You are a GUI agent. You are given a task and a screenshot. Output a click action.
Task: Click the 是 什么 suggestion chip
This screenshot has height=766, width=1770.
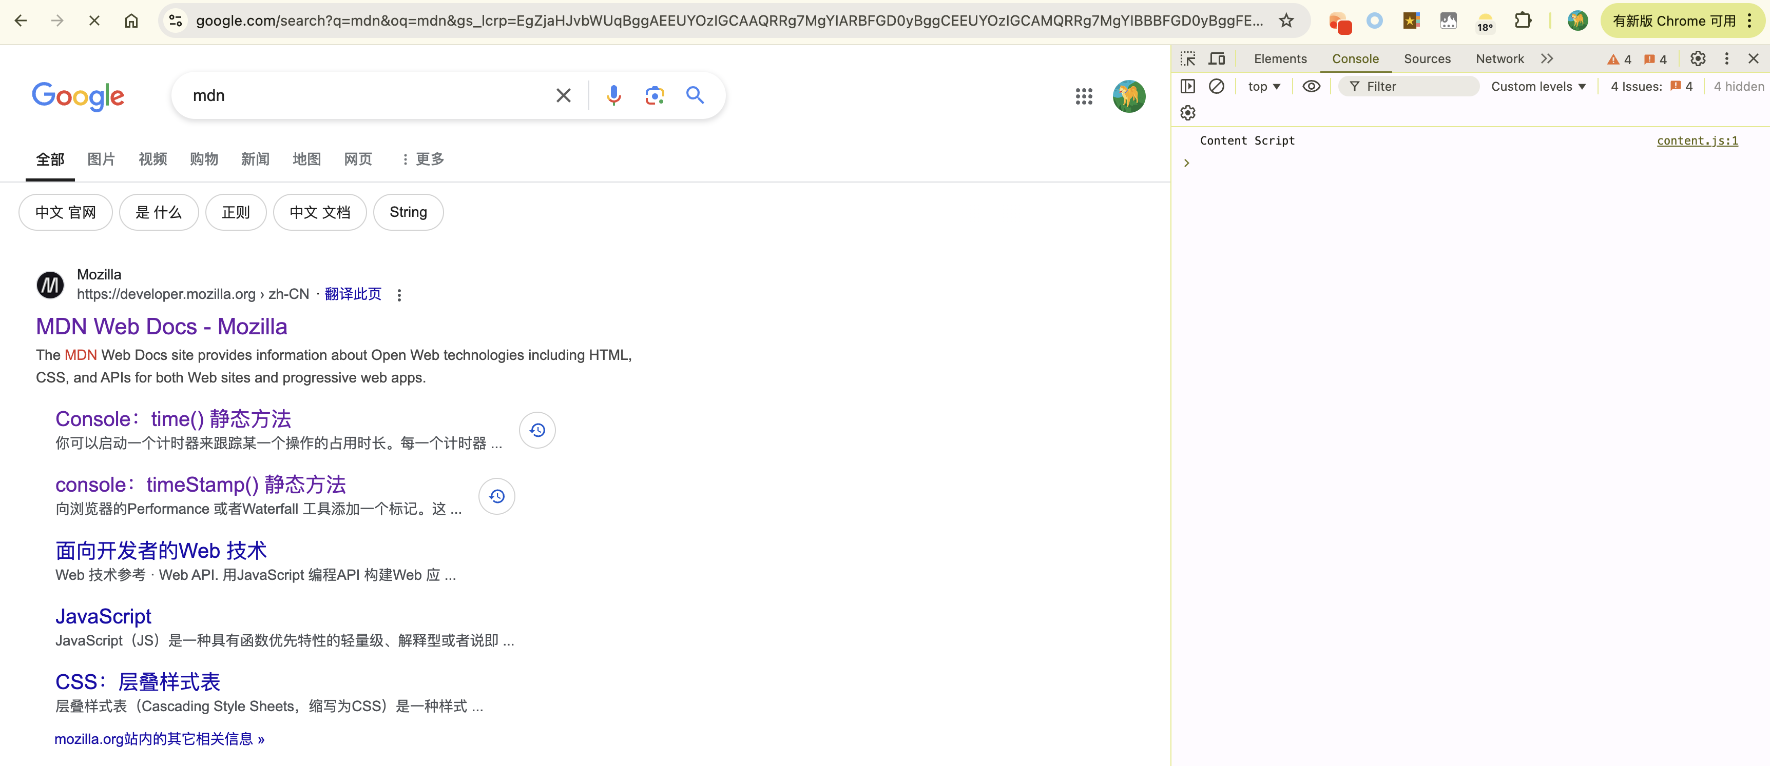pyautogui.click(x=159, y=212)
